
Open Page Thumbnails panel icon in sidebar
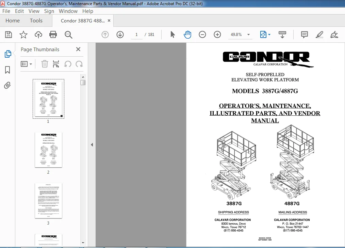tap(8, 54)
